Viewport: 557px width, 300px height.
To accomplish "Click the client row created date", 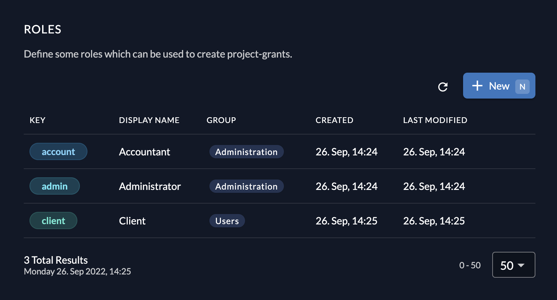I will (x=346, y=221).
